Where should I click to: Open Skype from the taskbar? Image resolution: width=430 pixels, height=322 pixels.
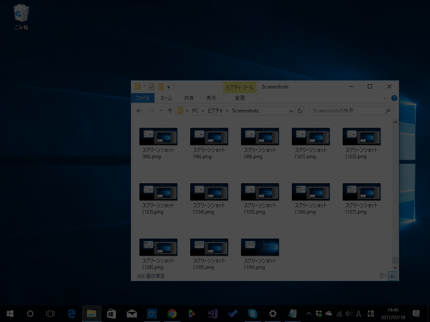(252, 313)
